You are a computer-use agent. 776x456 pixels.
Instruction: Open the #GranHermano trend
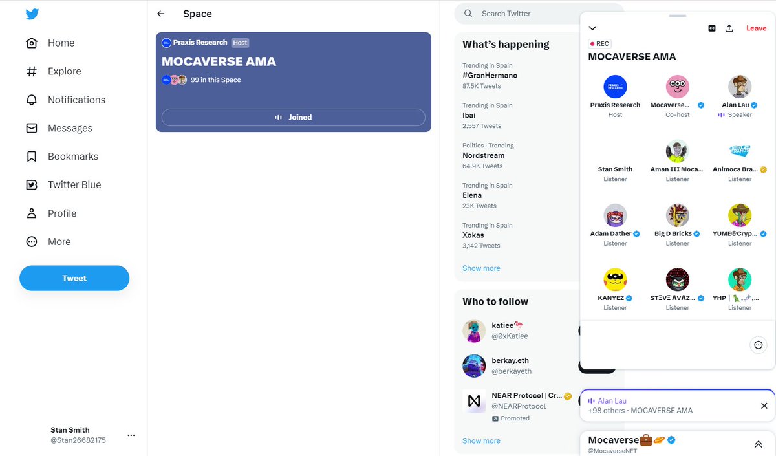tap(490, 76)
